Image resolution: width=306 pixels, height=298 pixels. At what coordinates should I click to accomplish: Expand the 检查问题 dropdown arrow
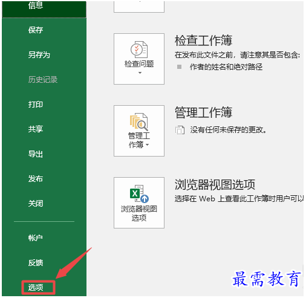click(x=140, y=73)
